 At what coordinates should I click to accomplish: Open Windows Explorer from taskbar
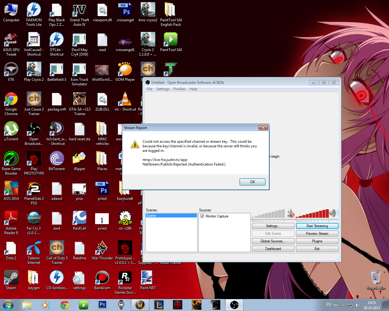coord(27,305)
